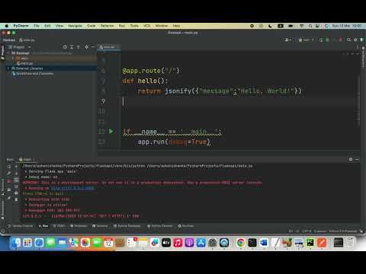Image resolution: width=366 pixels, height=274 pixels.
Task: Minimize the Run panel with the dash icon
Action: pyautogui.click(x=357, y=159)
